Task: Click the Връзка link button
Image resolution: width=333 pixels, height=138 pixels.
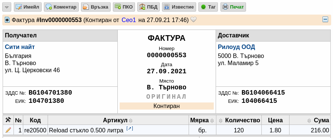Action: [x=96, y=7]
